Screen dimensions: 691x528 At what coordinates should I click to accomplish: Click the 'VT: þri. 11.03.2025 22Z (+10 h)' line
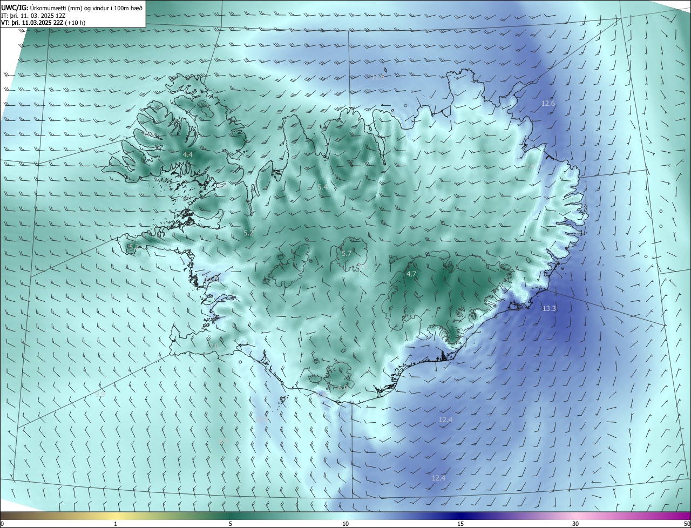click(43, 23)
